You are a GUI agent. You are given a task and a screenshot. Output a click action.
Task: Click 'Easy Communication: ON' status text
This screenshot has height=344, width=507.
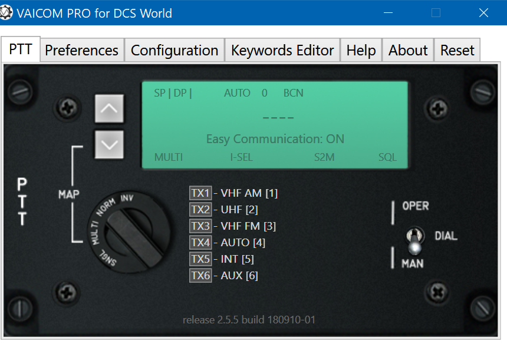(x=275, y=139)
